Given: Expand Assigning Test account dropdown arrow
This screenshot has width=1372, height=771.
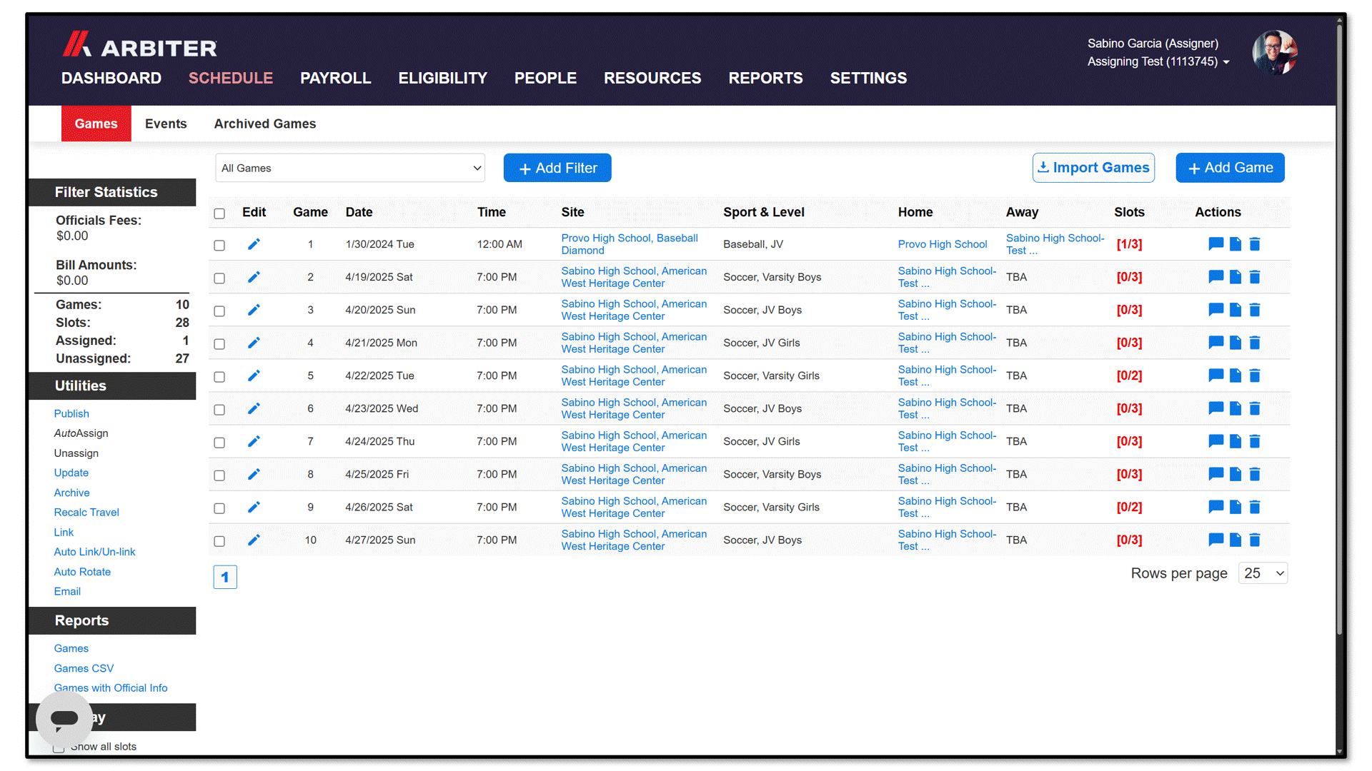Looking at the screenshot, I should pos(1226,62).
